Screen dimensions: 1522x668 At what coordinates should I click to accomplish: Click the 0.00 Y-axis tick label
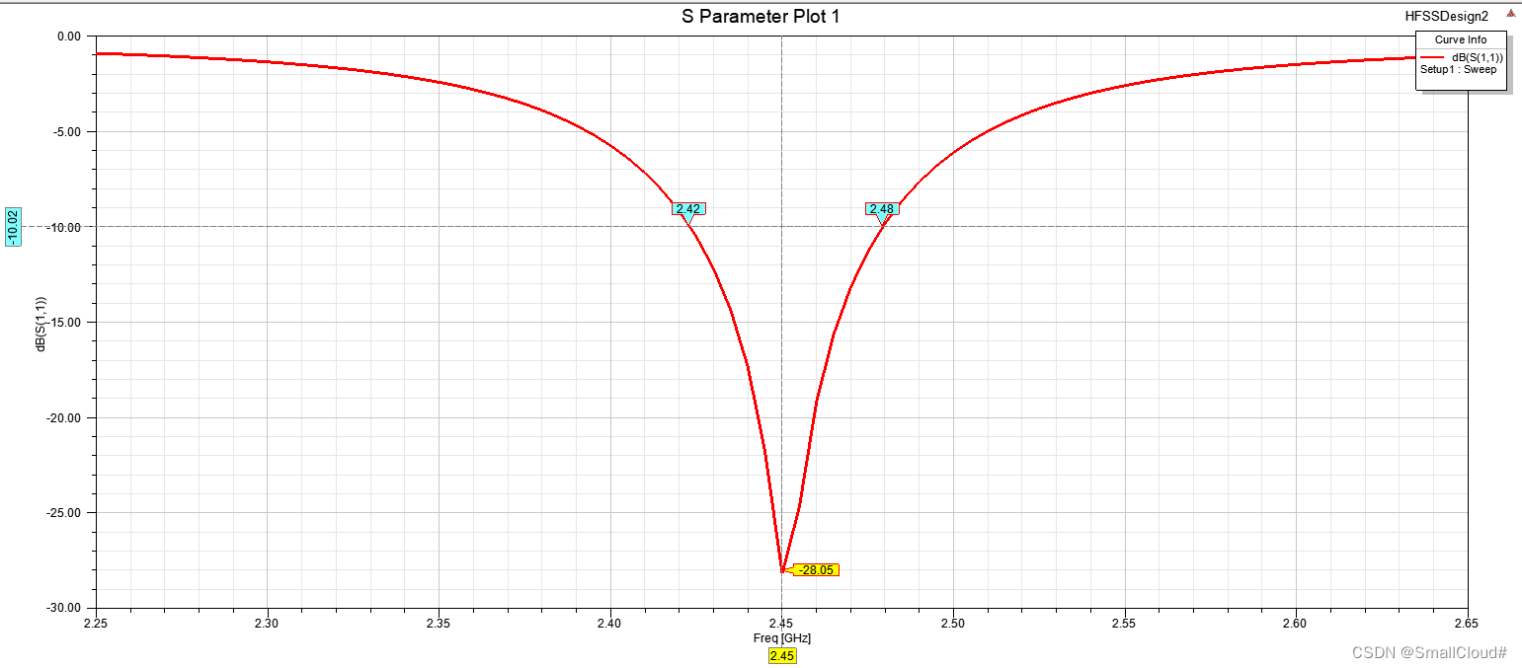(x=69, y=37)
